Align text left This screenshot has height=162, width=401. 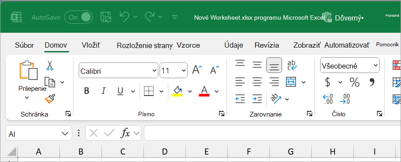240,82
